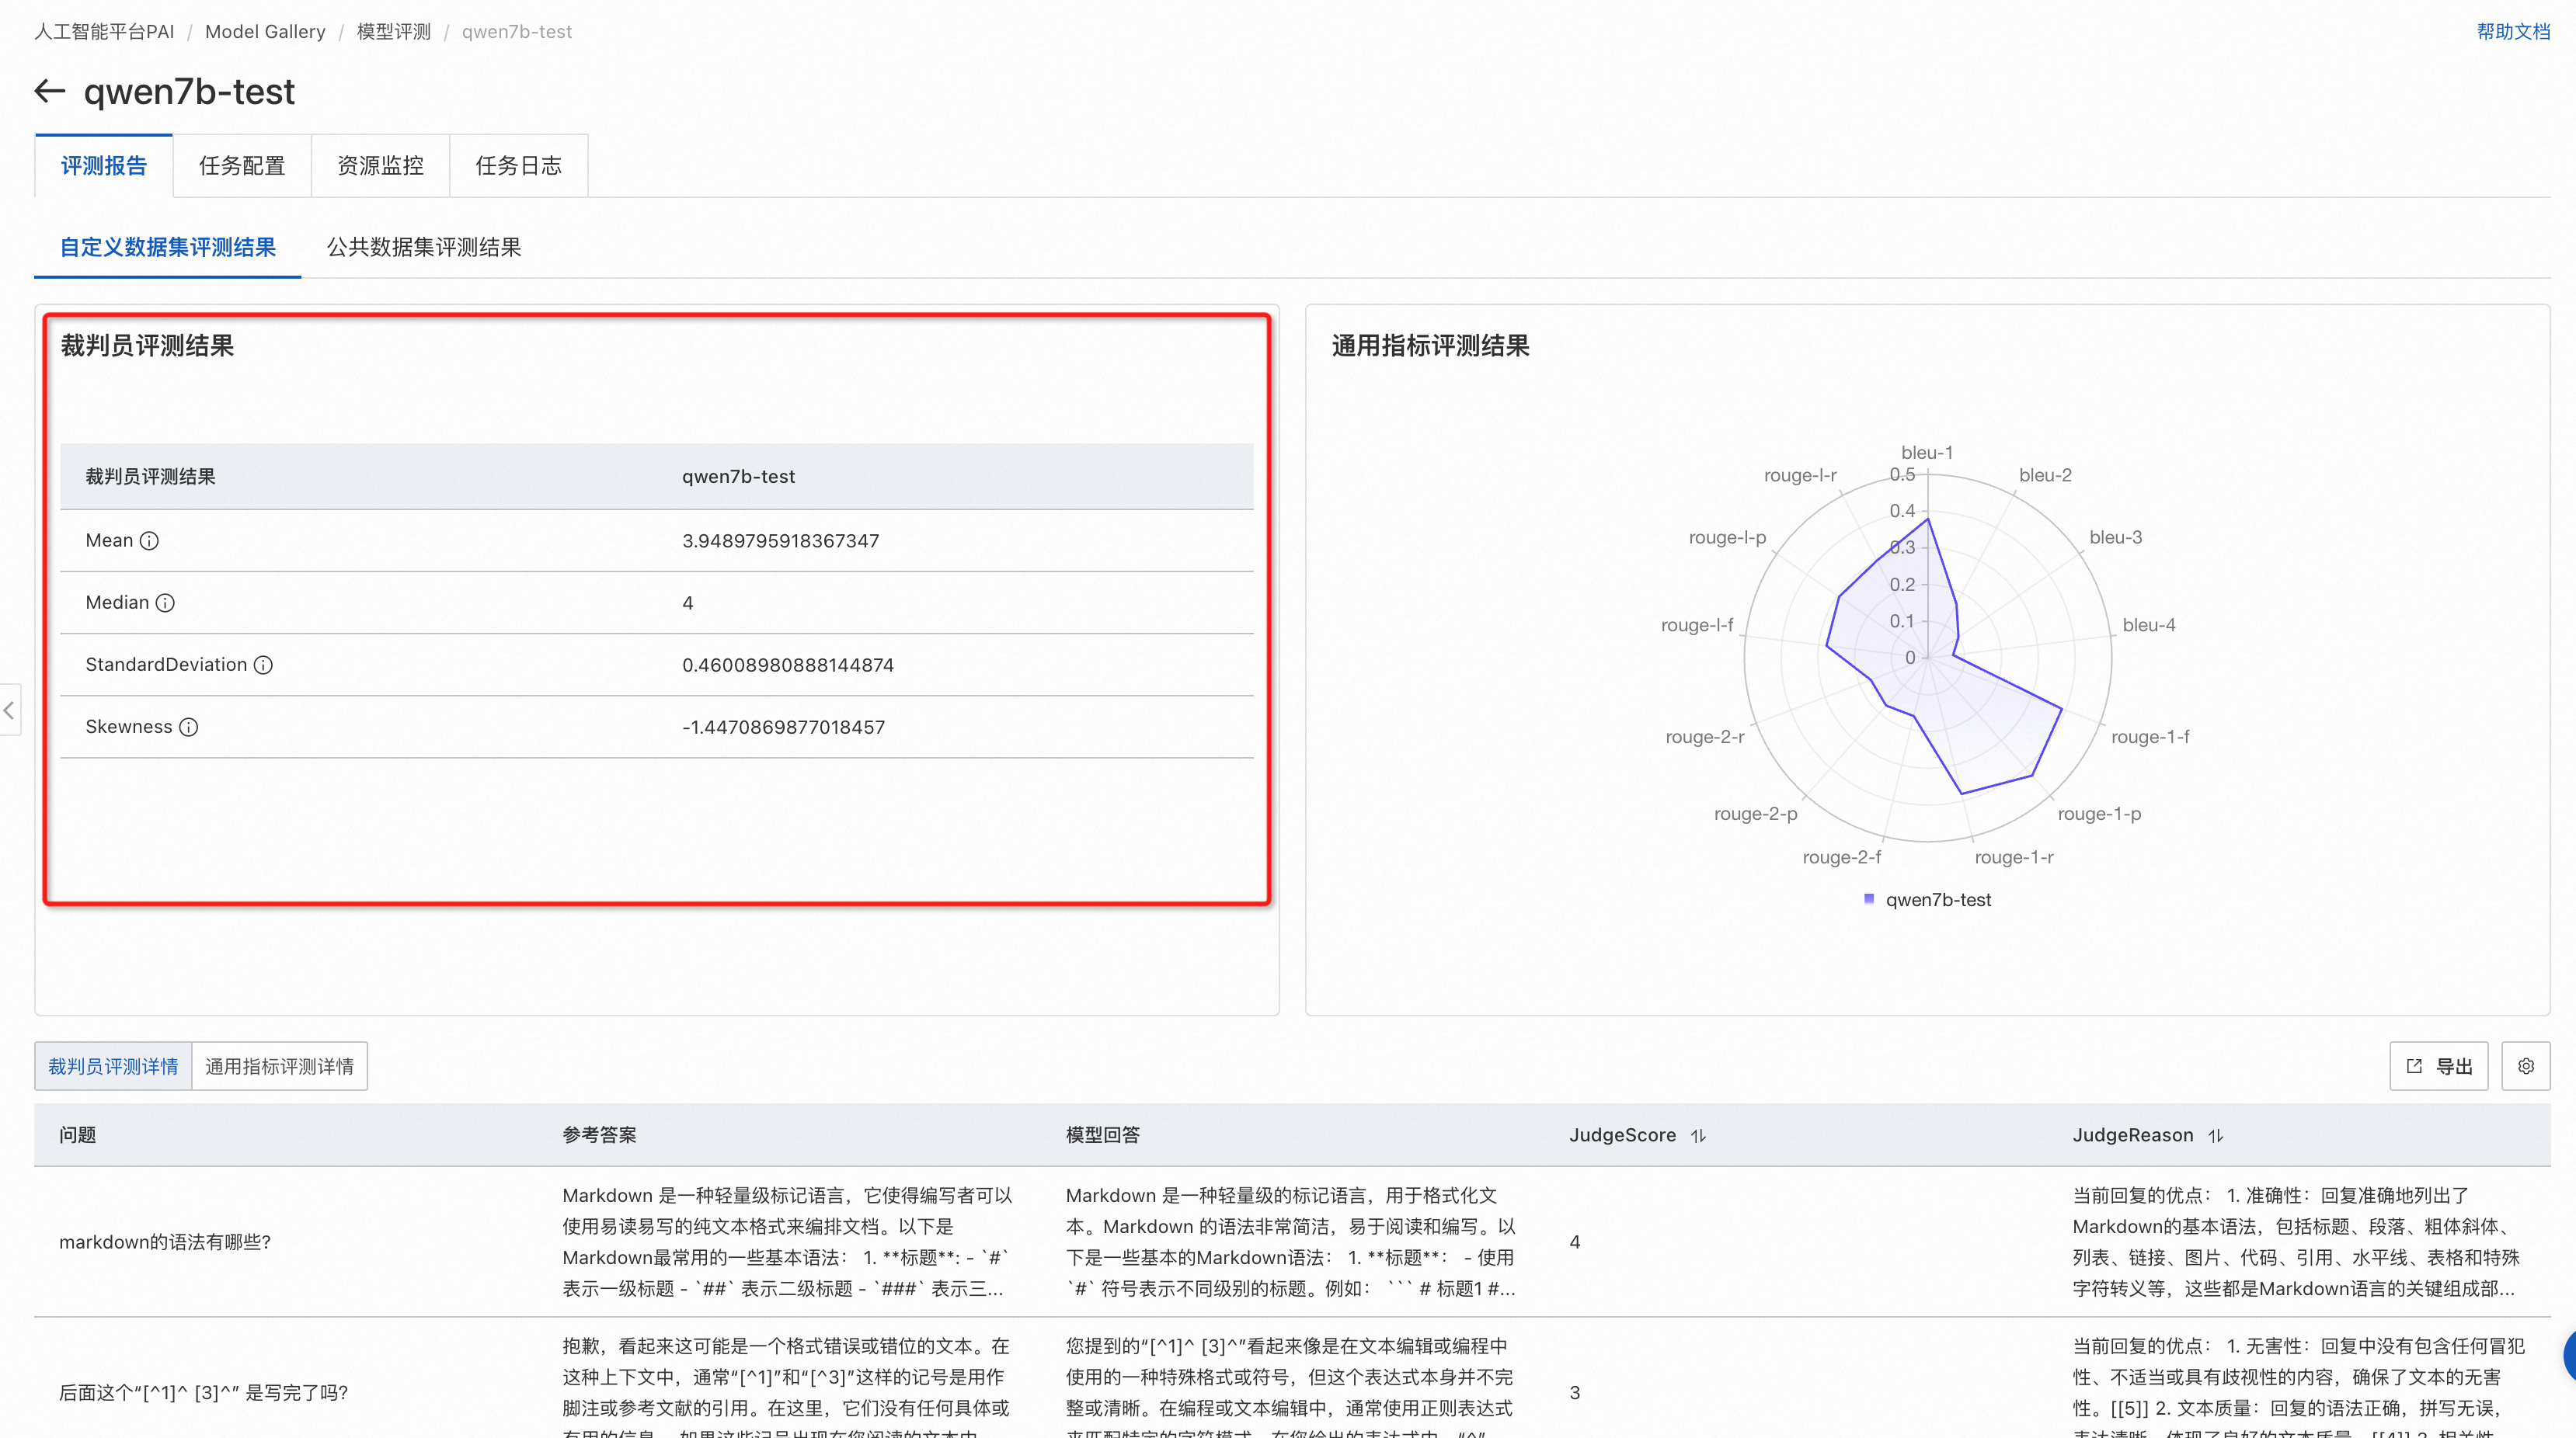Image resolution: width=2576 pixels, height=1438 pixels.
Task: Switch to 任务配置 tab
Action: click(242, 166)
